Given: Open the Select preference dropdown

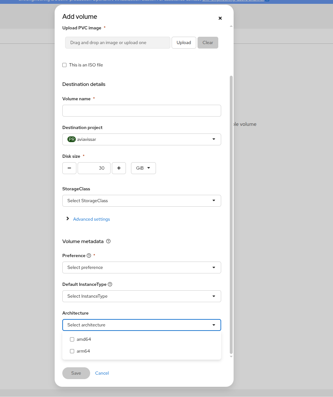Looking at the screenshot, I should pos(142,267).
